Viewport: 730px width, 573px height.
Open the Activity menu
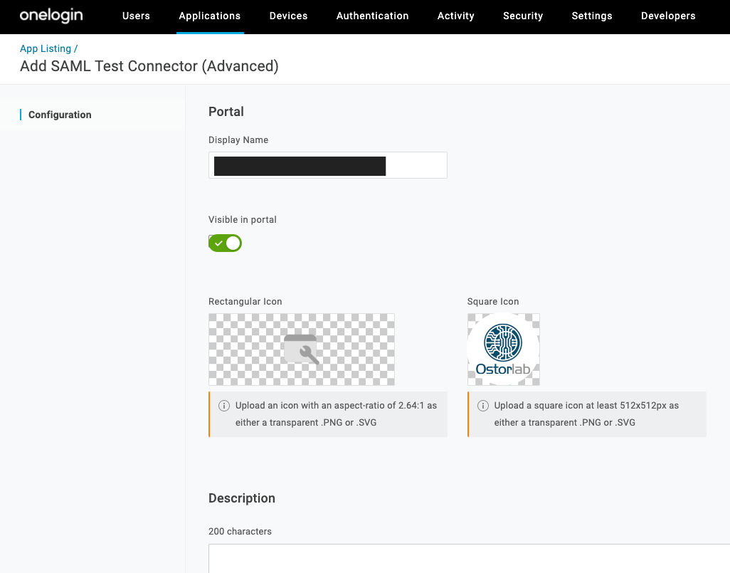pos(455,16)
